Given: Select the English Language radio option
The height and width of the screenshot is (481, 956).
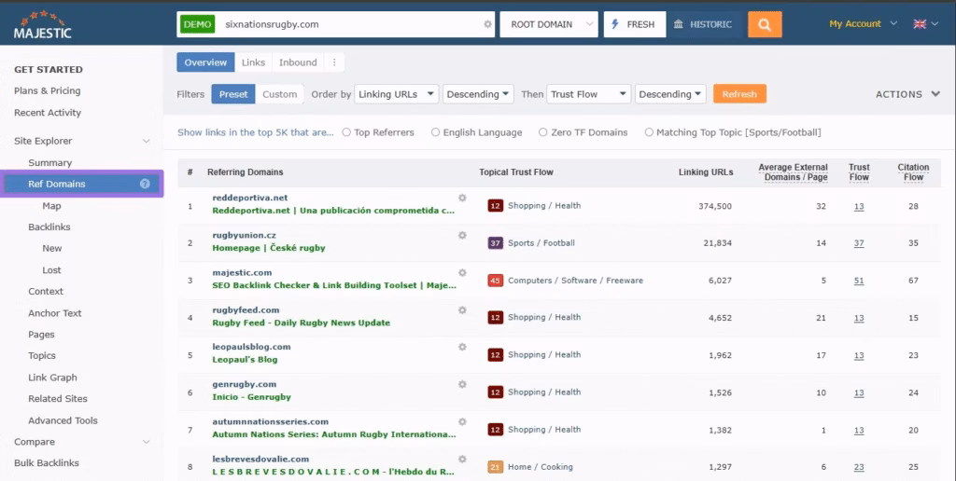Looking at the screenshot, I should click(436, 132).
